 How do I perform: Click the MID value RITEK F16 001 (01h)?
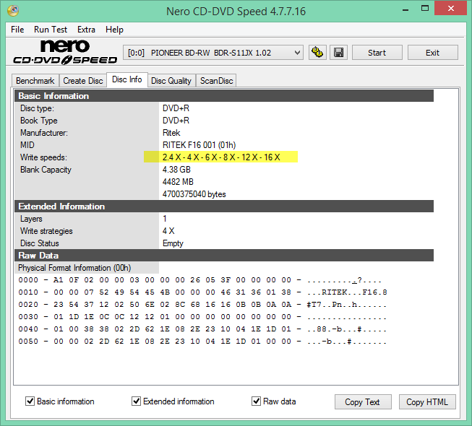coord(199,145)
